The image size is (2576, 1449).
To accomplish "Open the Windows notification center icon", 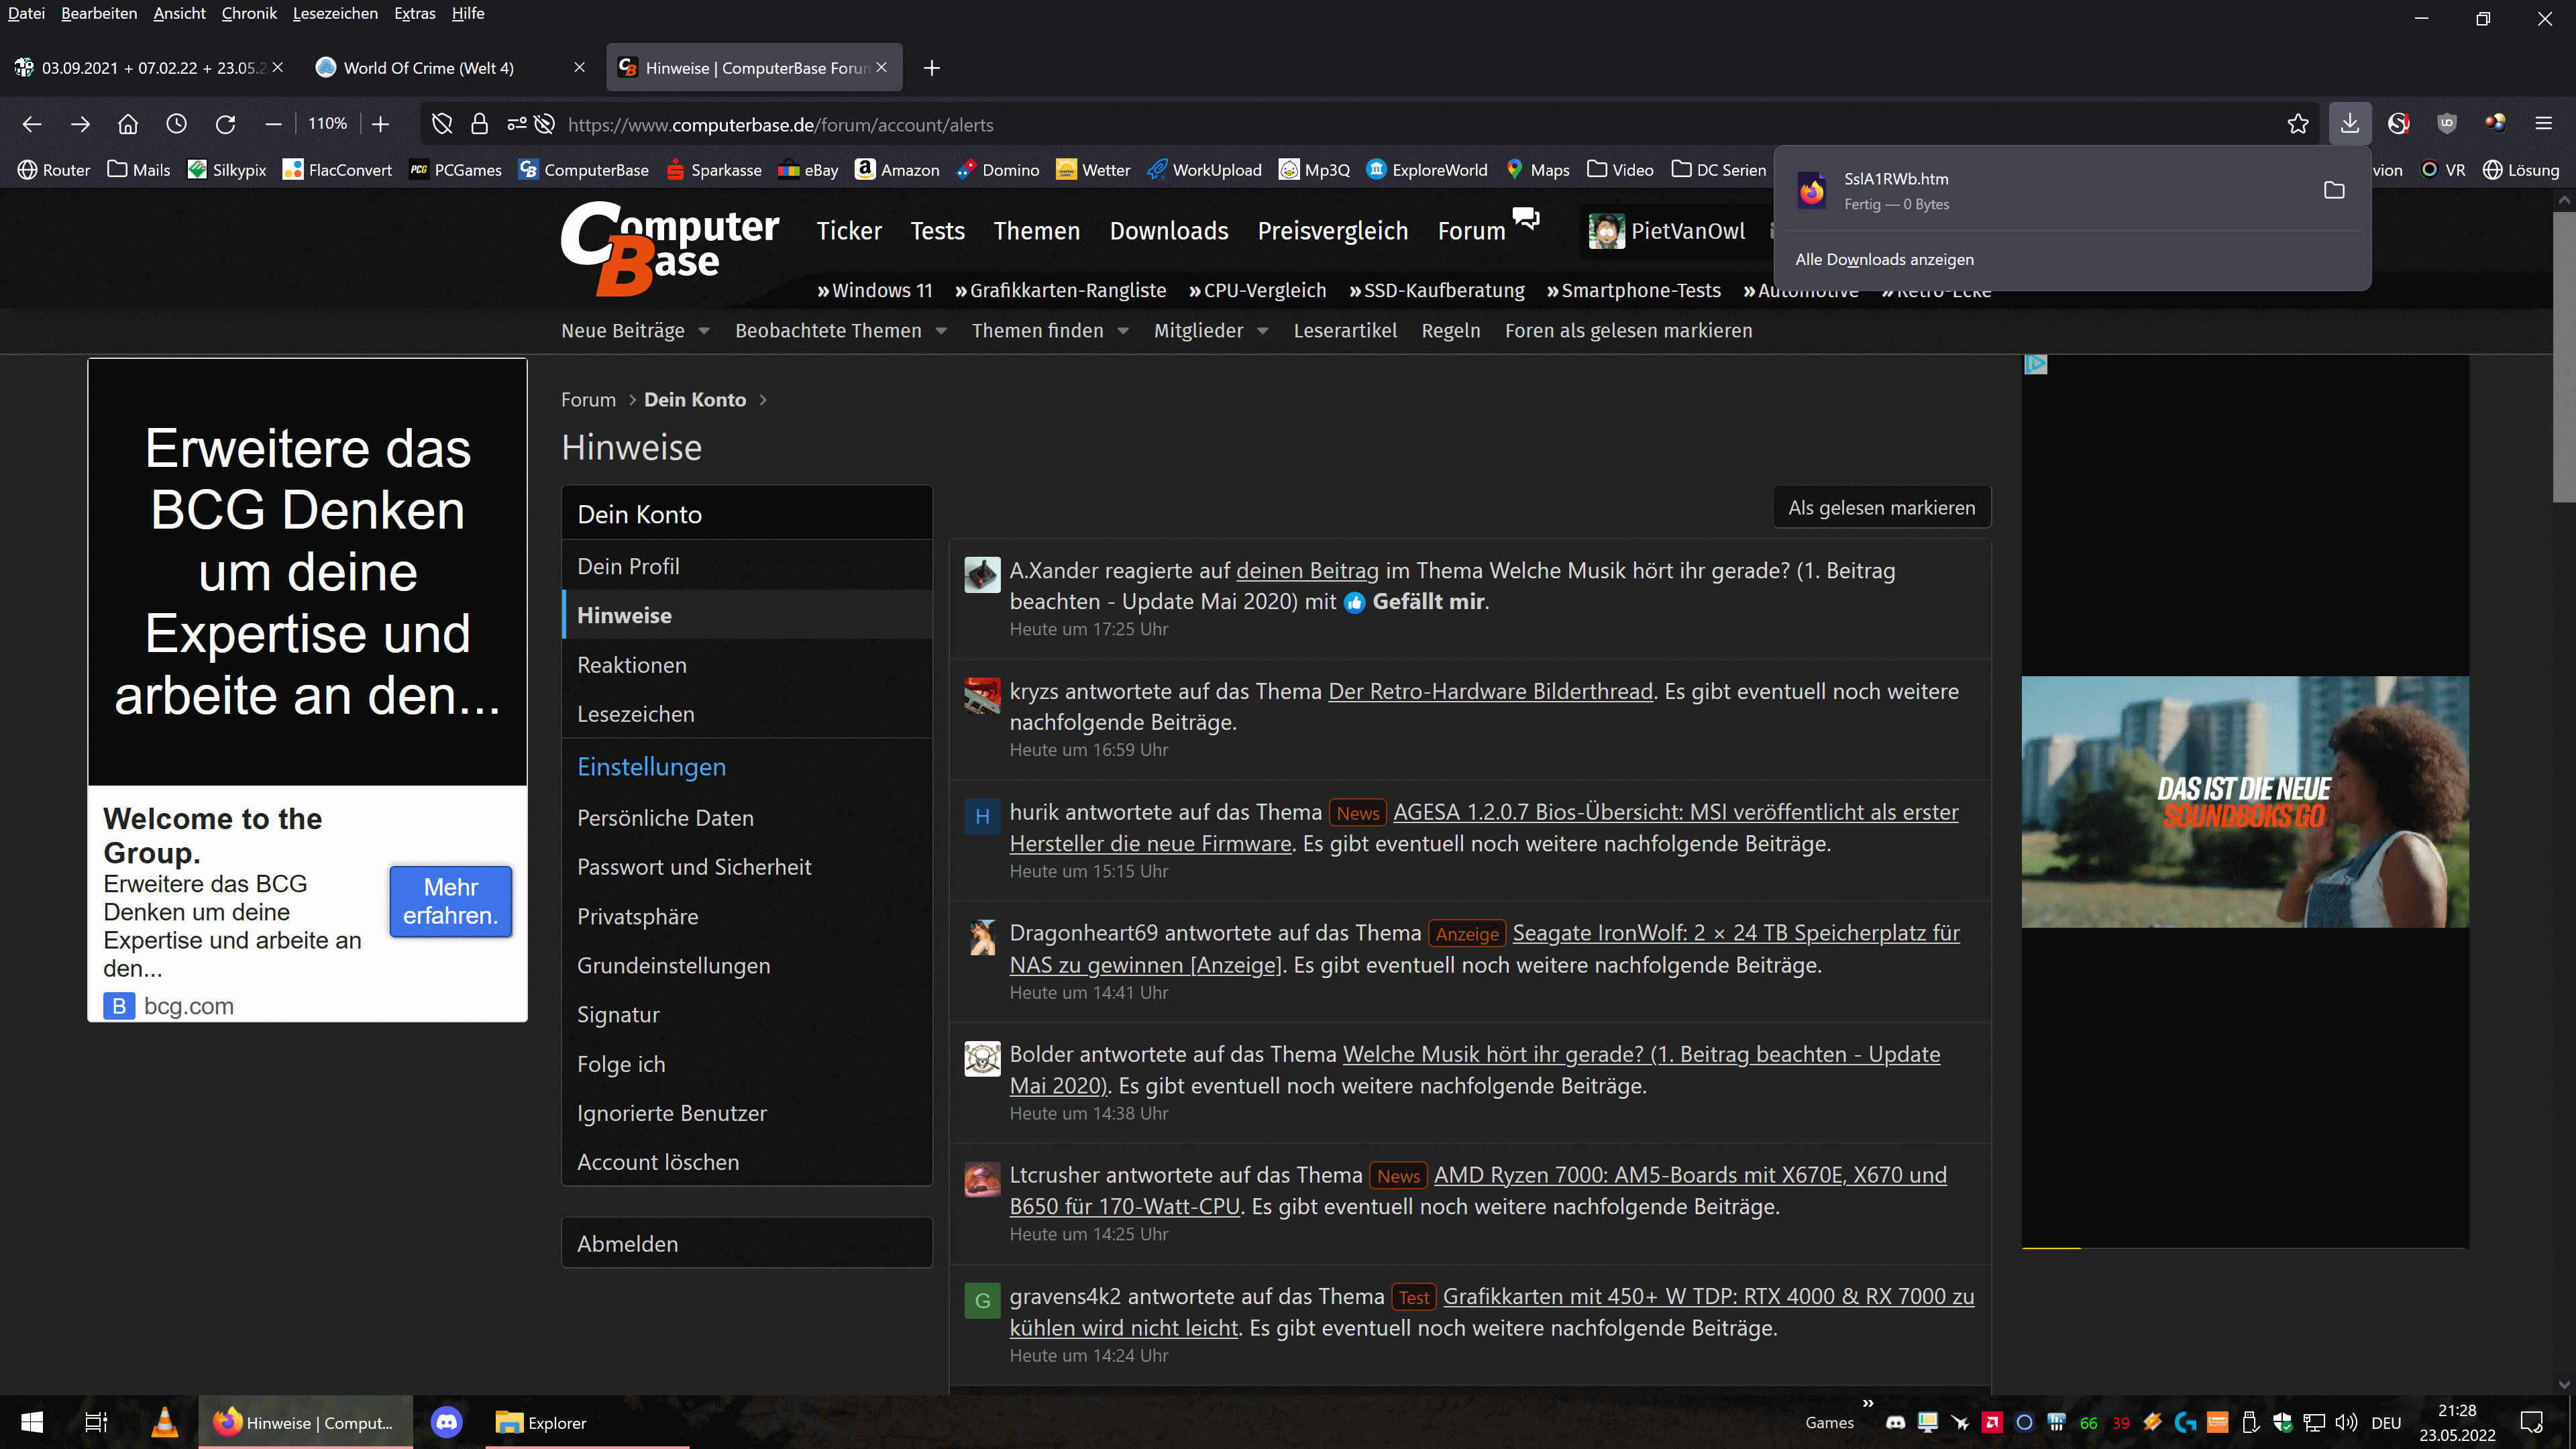I will [2532, 1422].
